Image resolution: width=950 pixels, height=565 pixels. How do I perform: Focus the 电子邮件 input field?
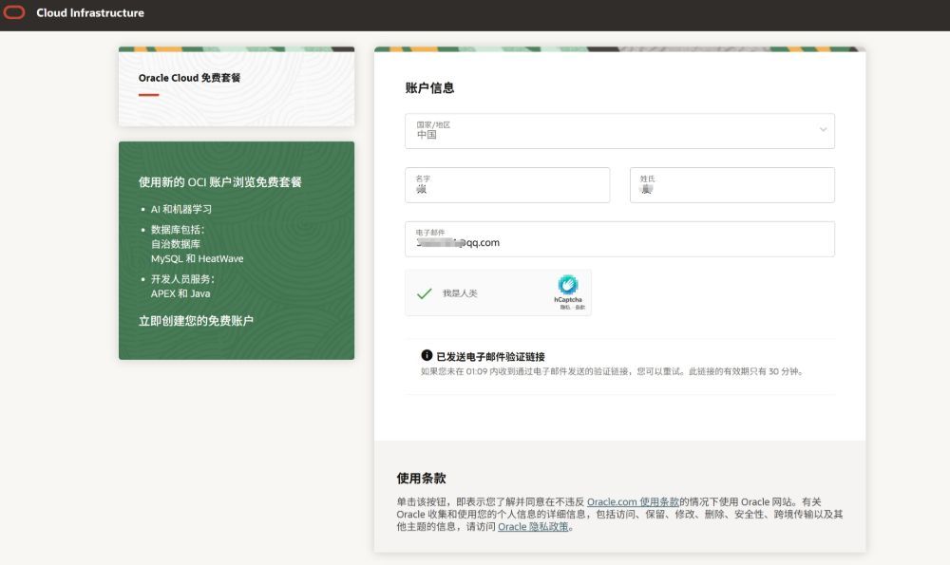(x=619, y=238)
